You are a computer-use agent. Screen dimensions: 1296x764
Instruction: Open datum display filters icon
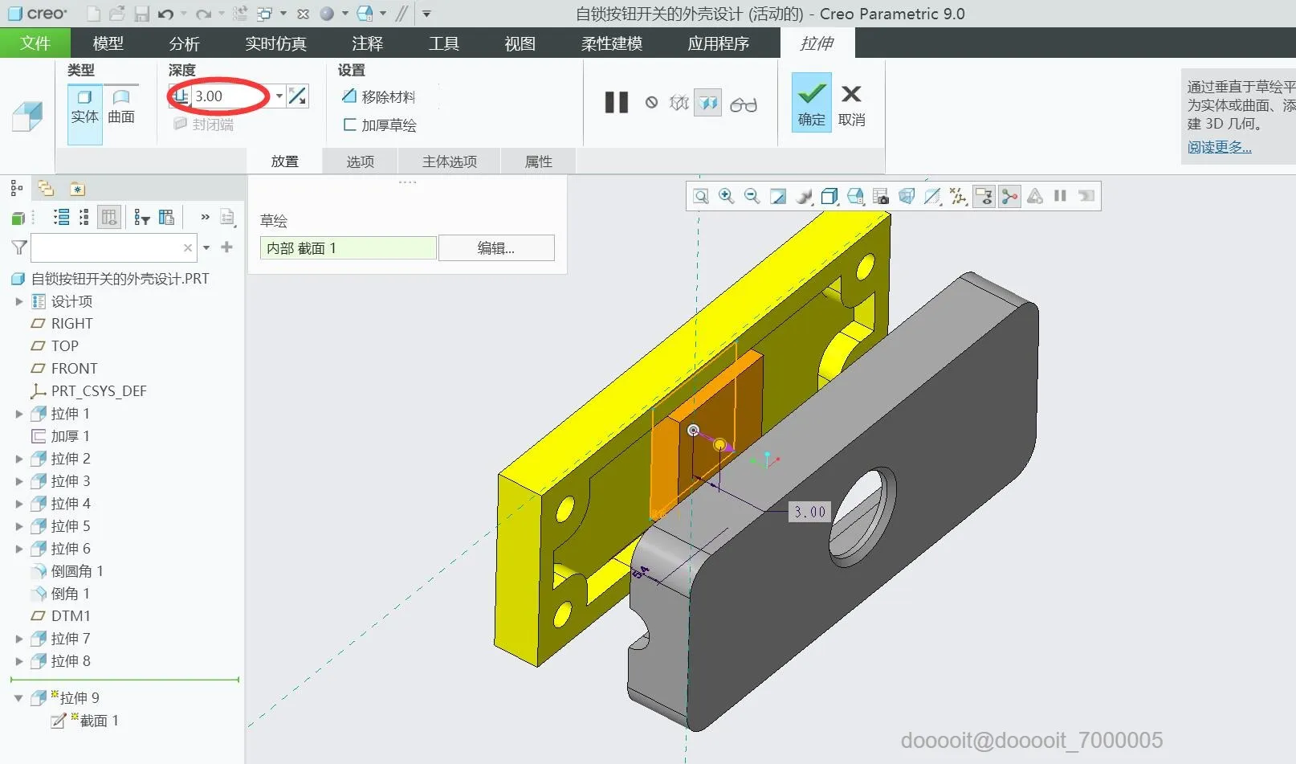pos(958,197)
